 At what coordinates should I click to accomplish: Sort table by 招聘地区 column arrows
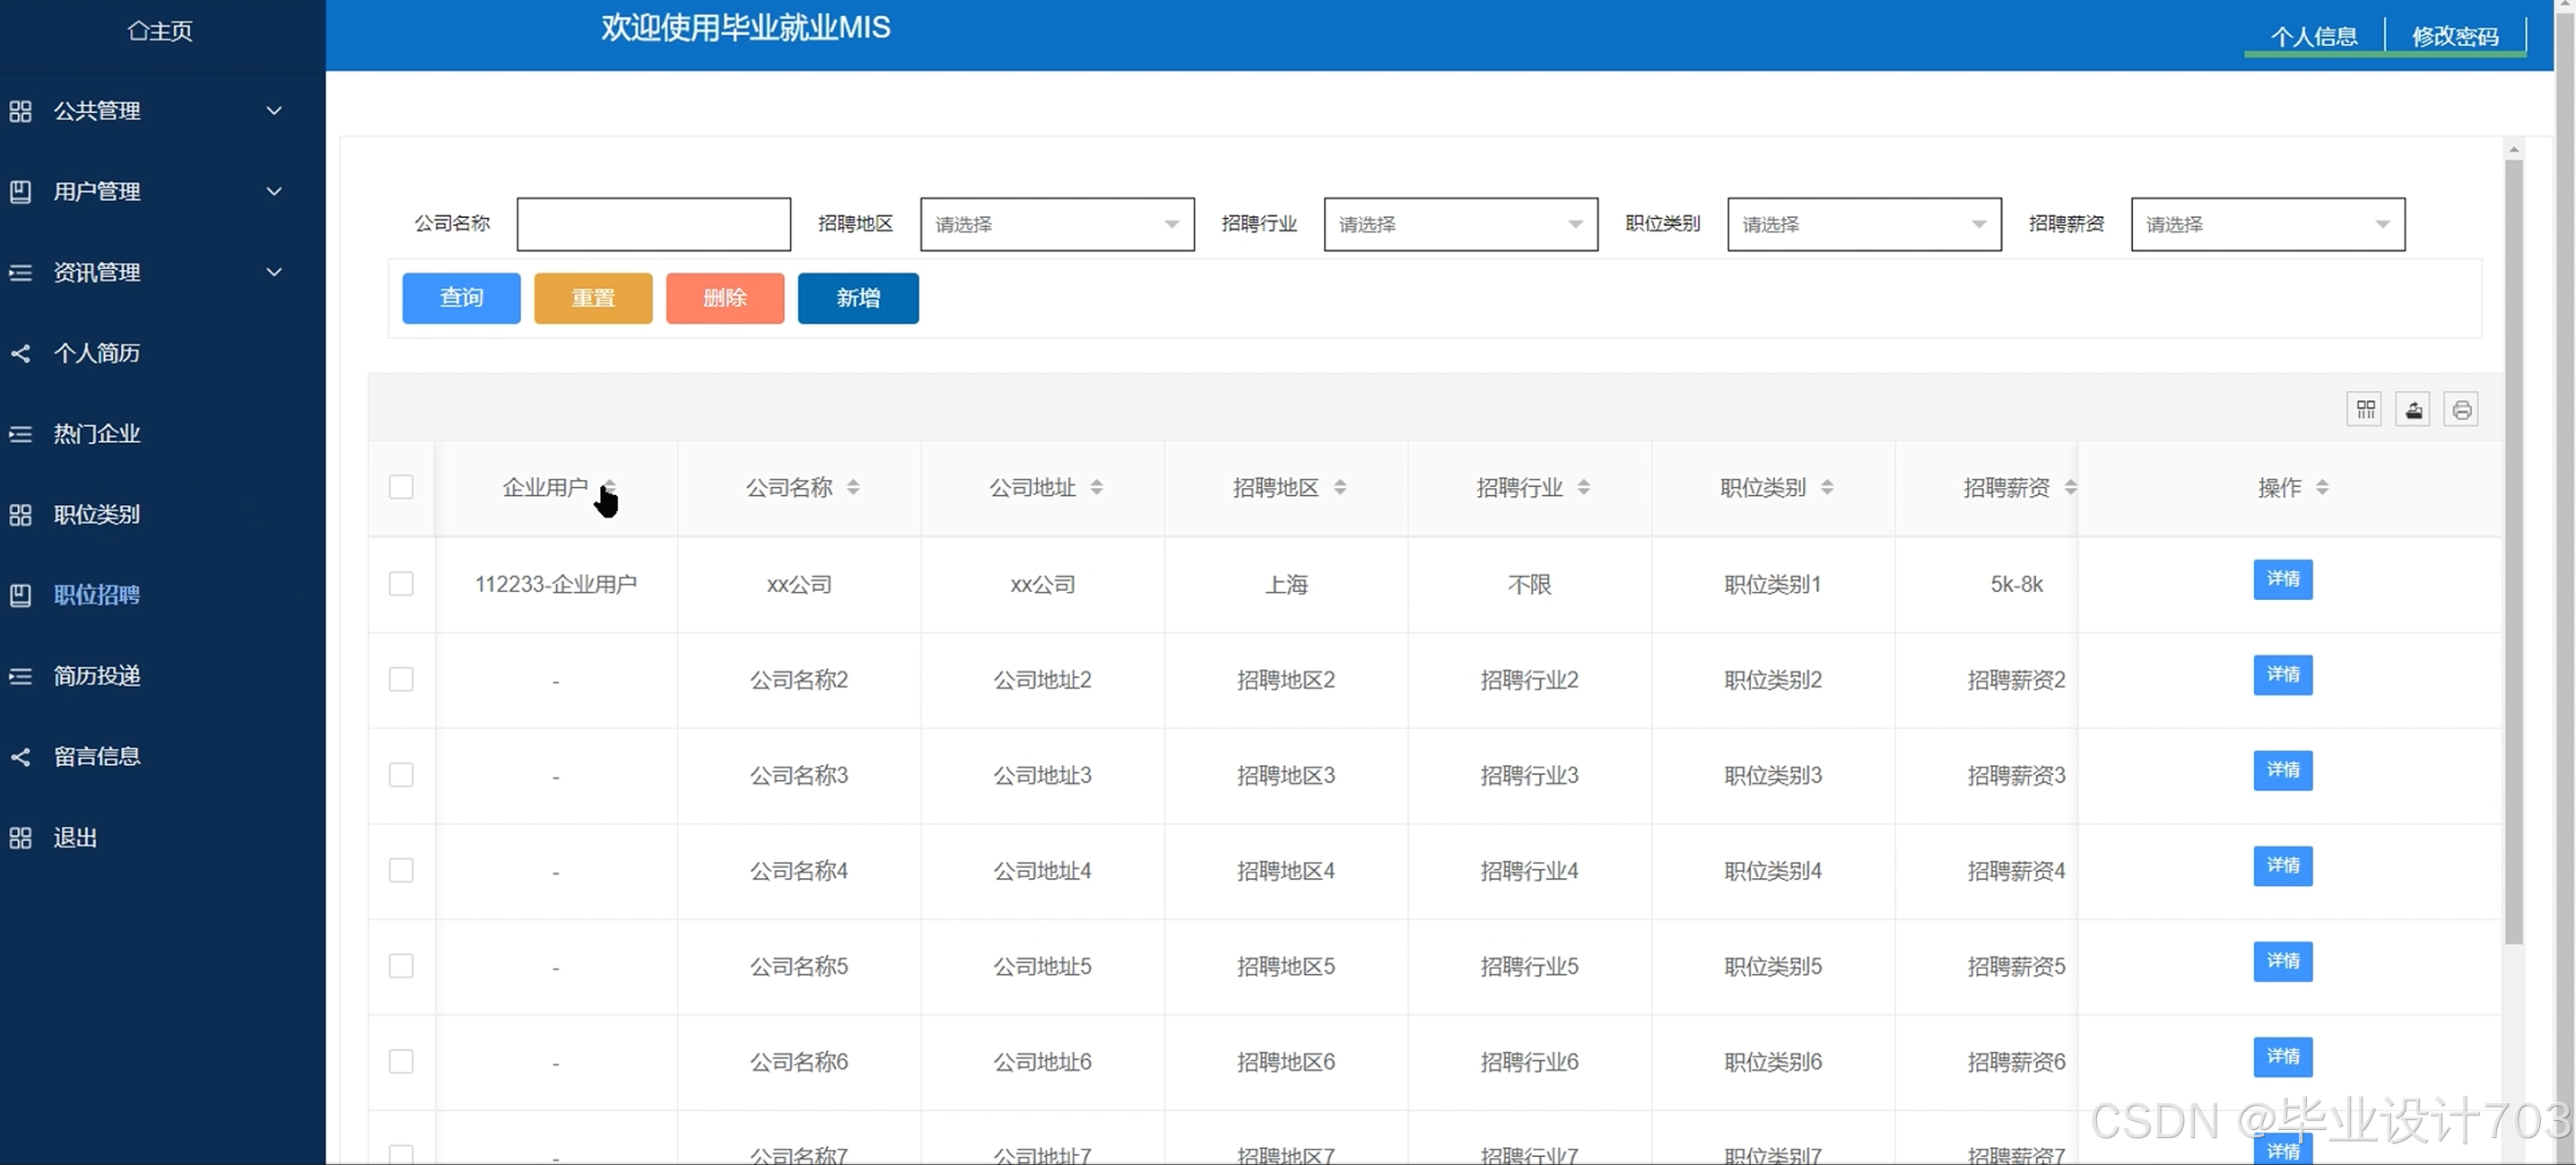click(1340, 487)
